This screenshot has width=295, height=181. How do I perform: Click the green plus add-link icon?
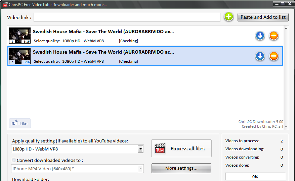click(x=228, y=17)
